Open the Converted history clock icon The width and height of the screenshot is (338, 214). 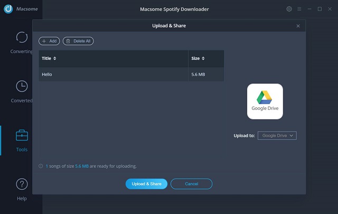coord(22,86)
